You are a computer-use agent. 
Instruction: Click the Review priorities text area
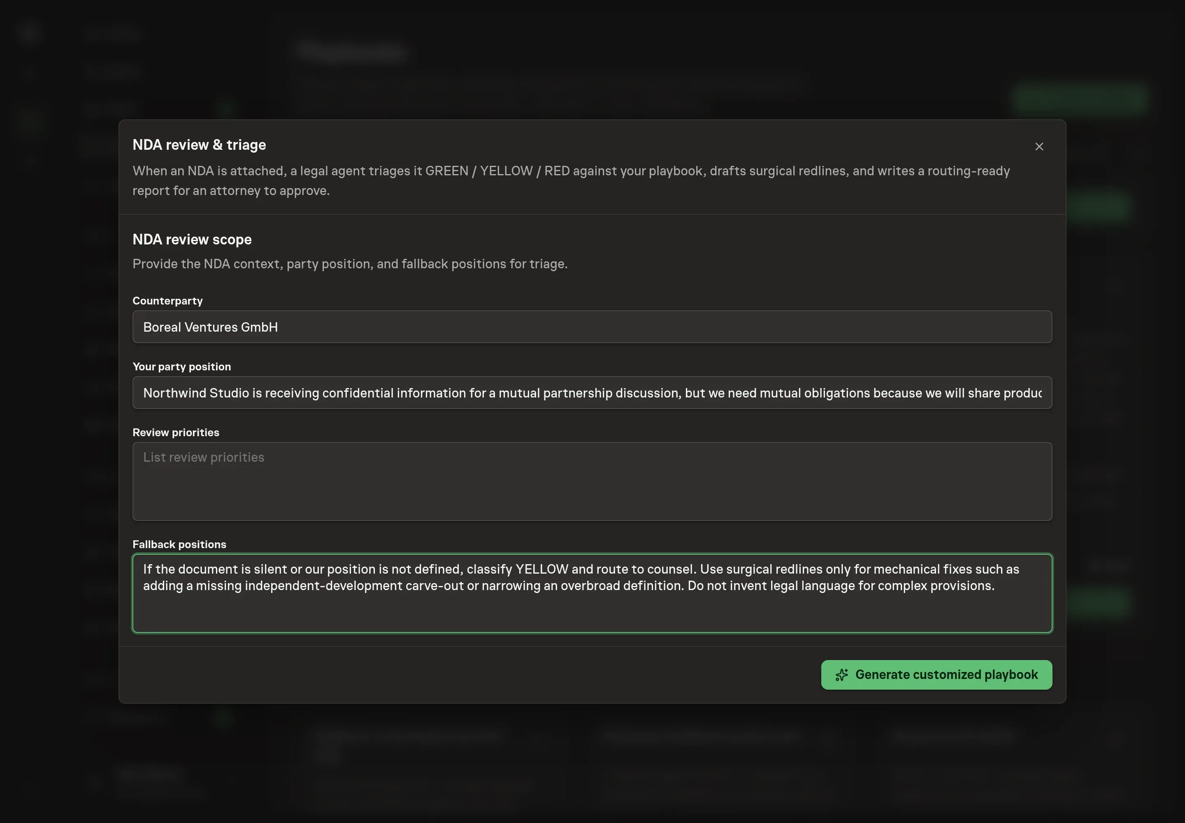592,481
